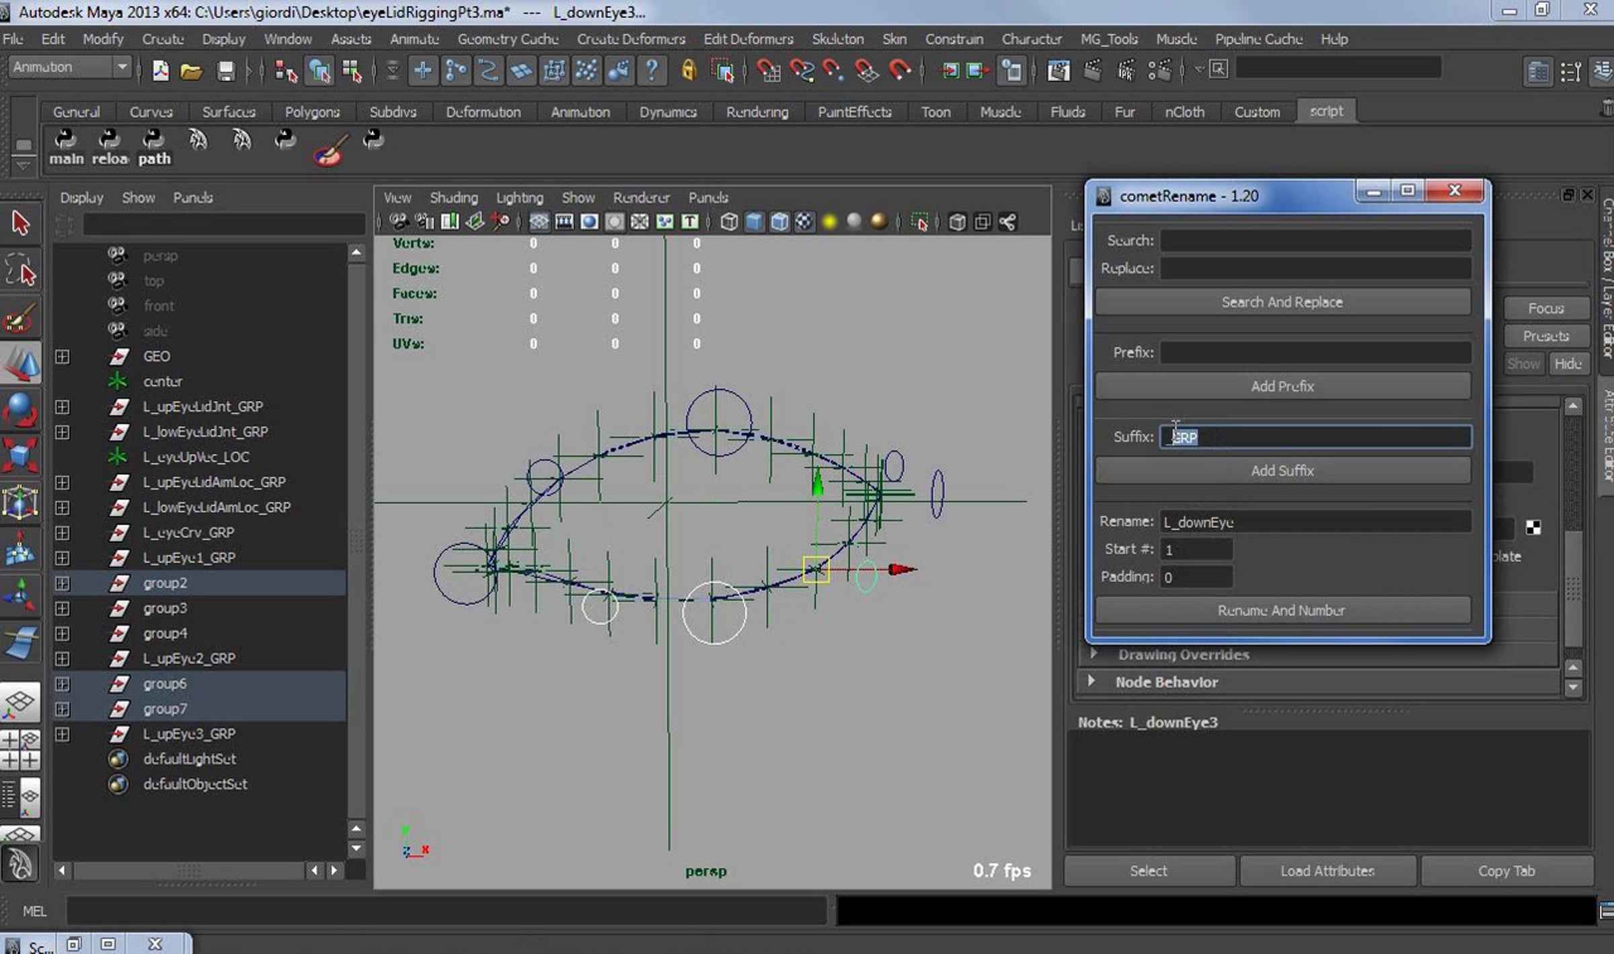Screen dimensions: 1614x954
Task: Expand L_lowEyeLidJnt_GRP in Outliner
Action: (x=62, y=431)
